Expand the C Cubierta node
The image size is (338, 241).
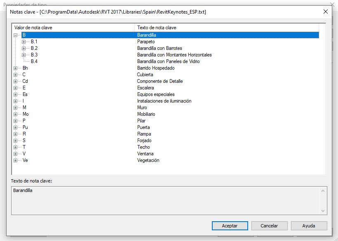(16, 75)
